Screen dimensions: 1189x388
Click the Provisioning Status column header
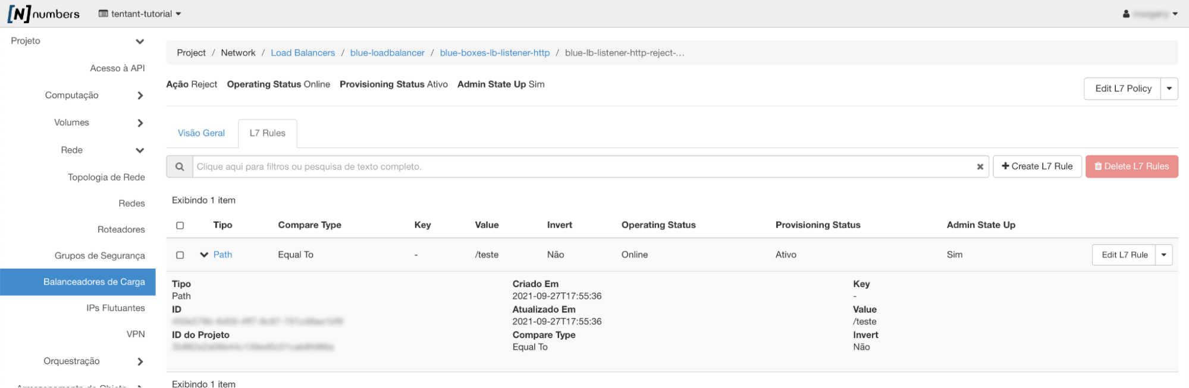tap(818, 225)
